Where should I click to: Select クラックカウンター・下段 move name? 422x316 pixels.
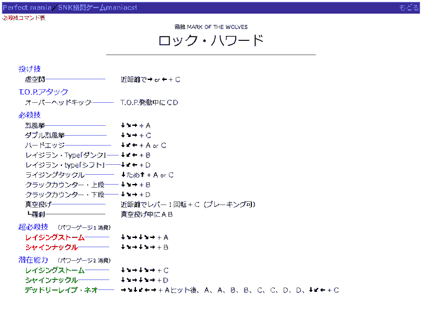pos(65,195)
